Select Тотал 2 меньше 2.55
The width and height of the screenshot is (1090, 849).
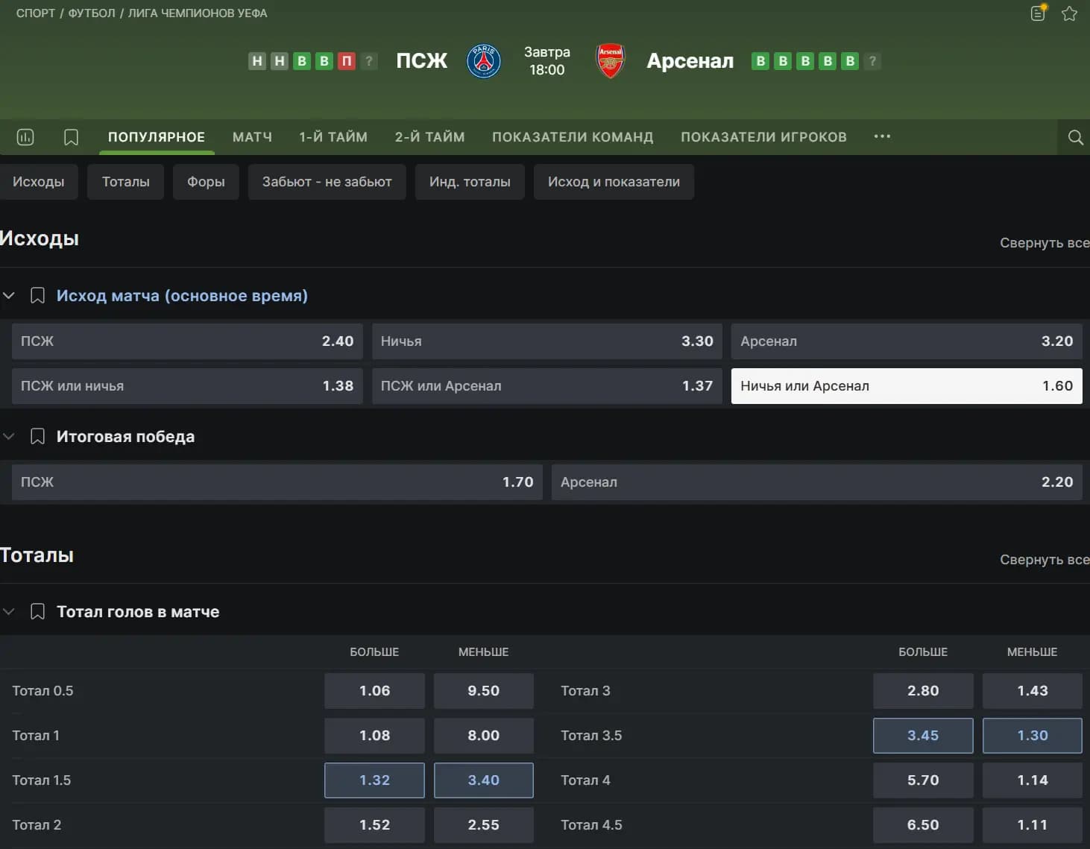pos(484,825)
